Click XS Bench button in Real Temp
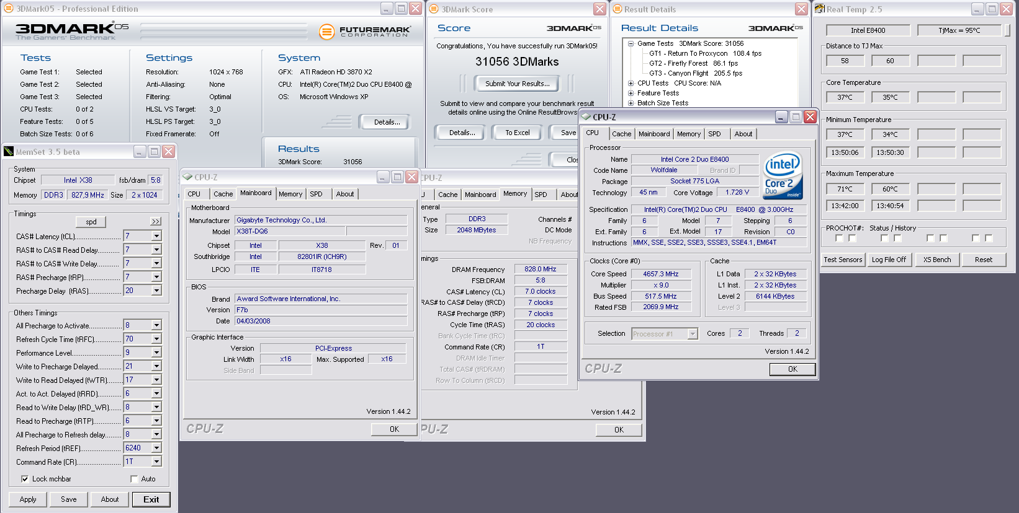 tap(937, 260)
